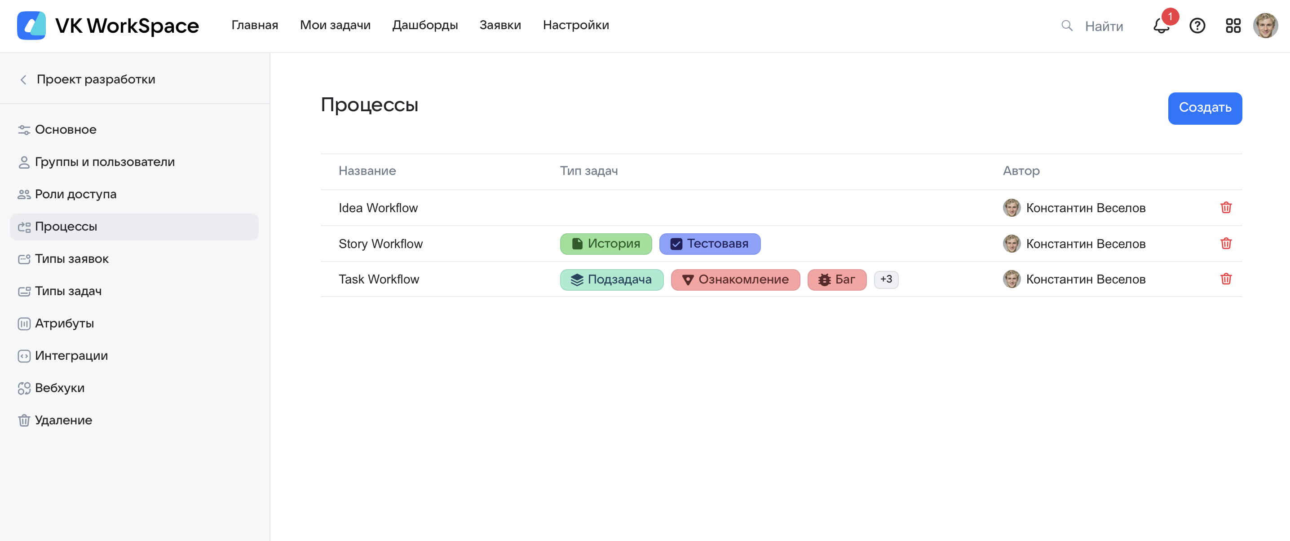Open the app grid icon near avatar

tap(1233, 26)
